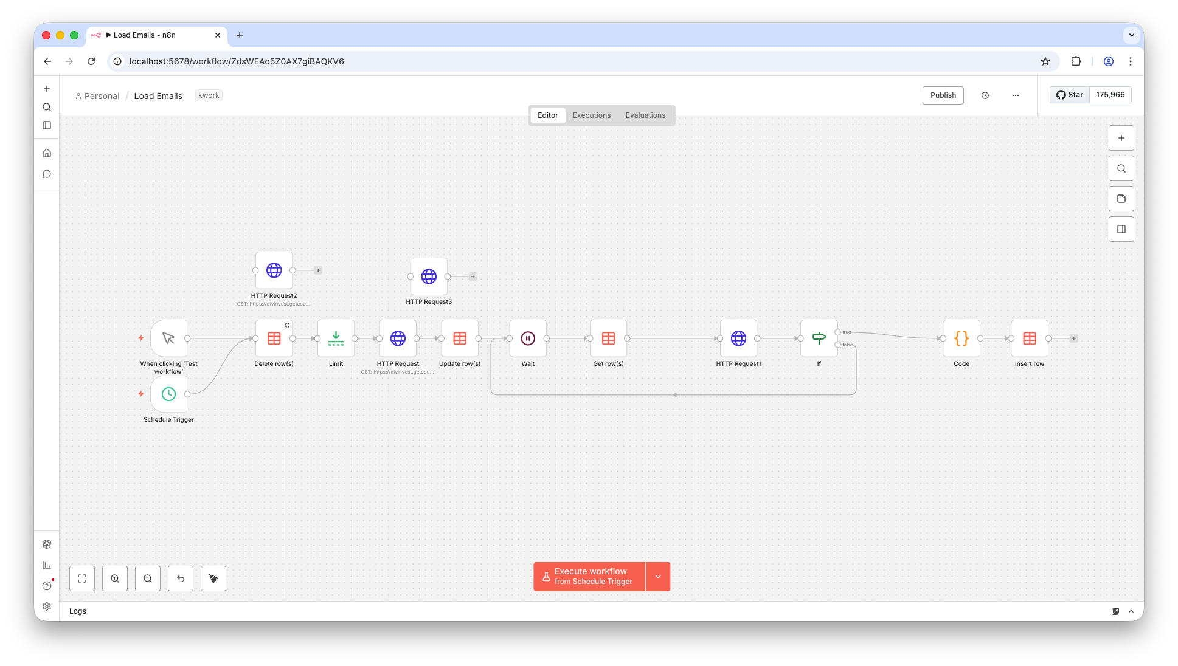This screenshot has height=666, width=1178.
Task: Switch to the Evaluations tab
Action: point(645,115)
